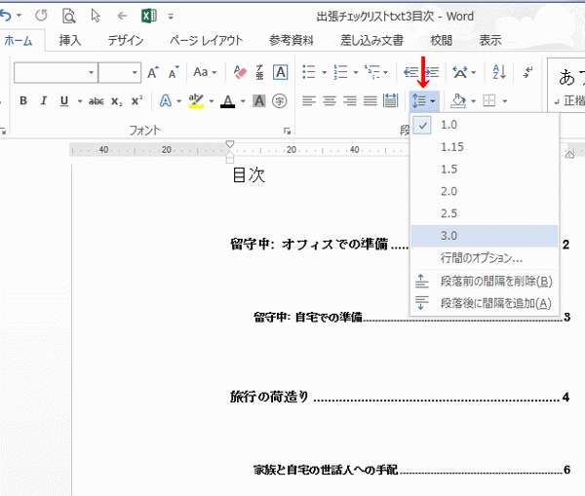Click the 目次 heading text
Image resolution: width=585 pixels, height=496 pixels.
(249, 174)
